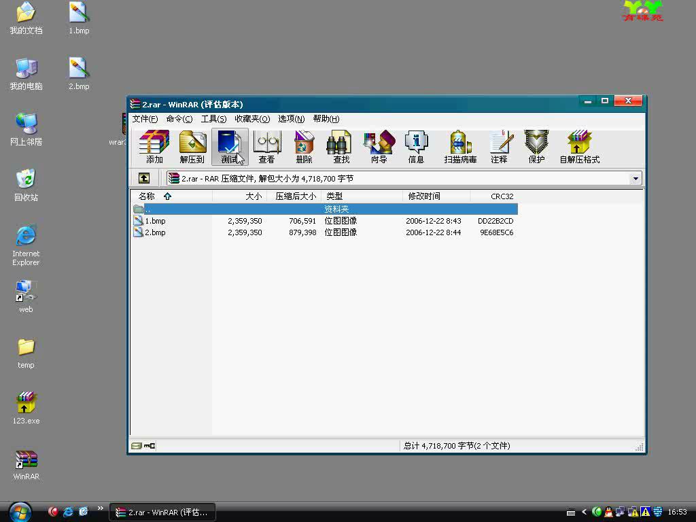696x522 pixels.
Task: Select the 2.bmp file icon in archive list
Action: pyautogui.click(x=138, y=232)
